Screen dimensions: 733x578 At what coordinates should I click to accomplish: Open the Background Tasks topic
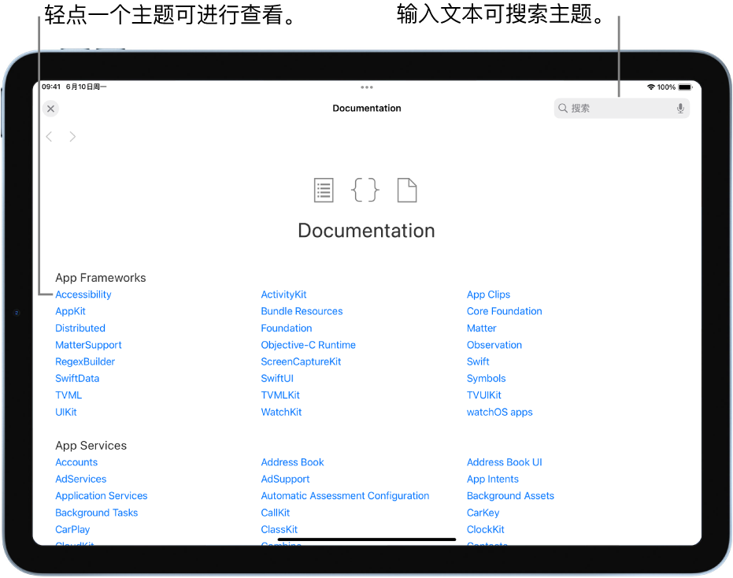click(96, 513)
